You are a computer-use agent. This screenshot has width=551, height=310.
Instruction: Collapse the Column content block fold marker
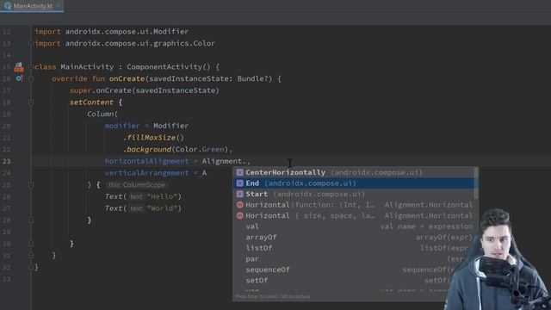click(31, 184)
